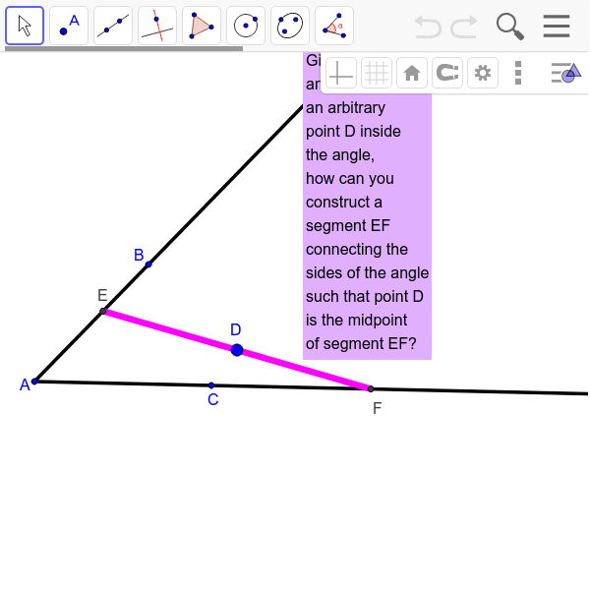Toggle the grid display
Screen dimensions: 590x590
377,73
